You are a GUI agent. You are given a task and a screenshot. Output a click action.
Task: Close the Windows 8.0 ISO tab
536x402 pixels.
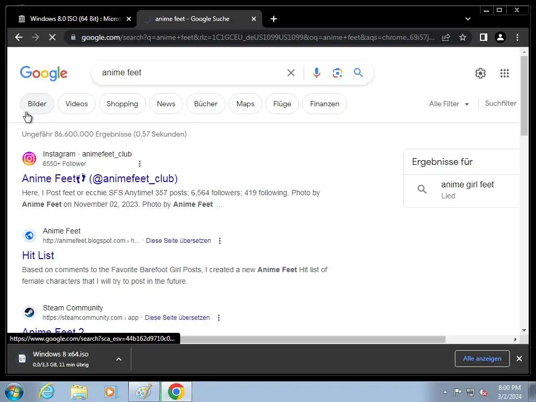[x=129, y=19]
